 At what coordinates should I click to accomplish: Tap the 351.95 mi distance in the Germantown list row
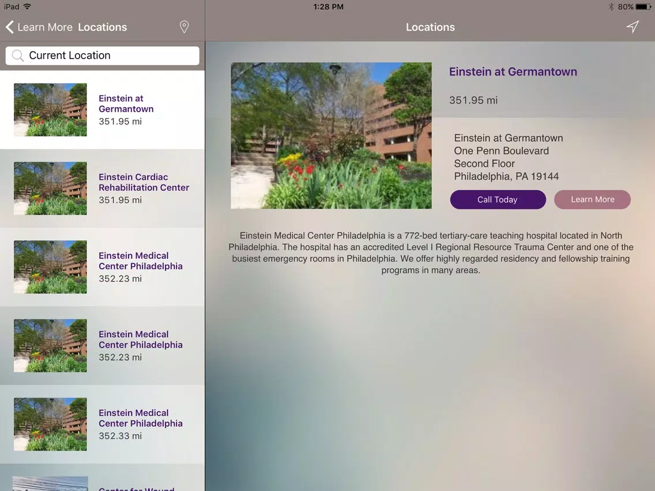(121, 122)
